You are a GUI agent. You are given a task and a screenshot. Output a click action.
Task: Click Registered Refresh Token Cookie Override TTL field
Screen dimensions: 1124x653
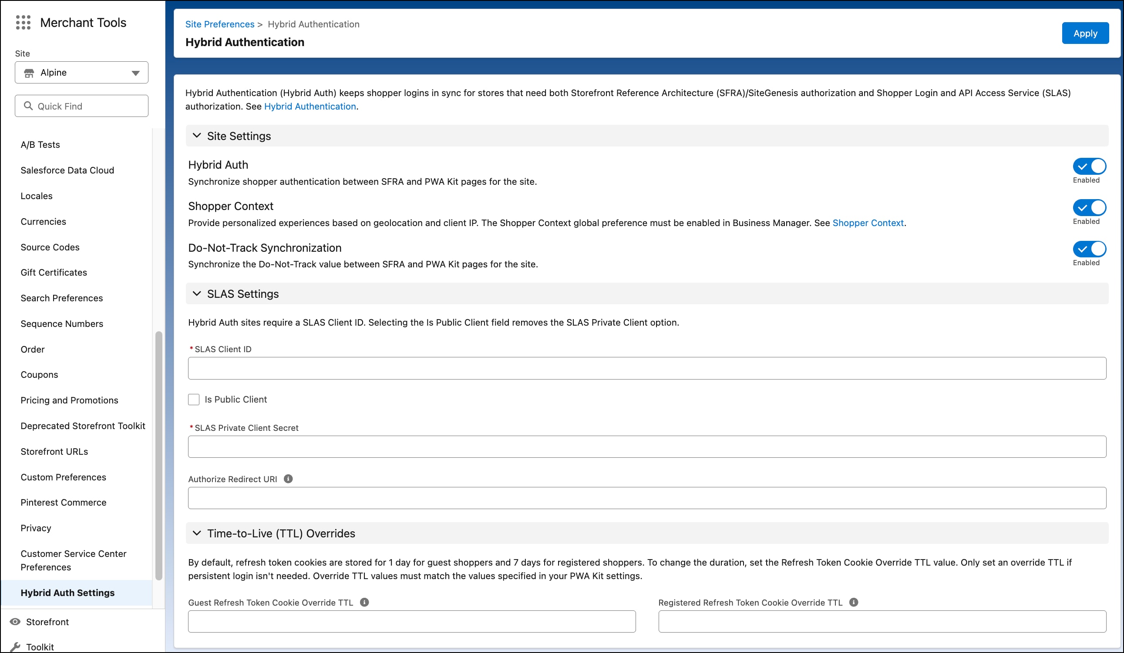click(x=882, y=621)
